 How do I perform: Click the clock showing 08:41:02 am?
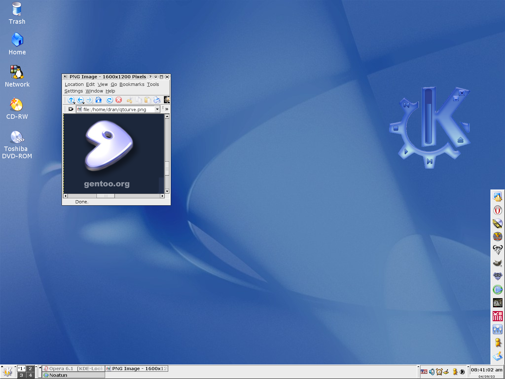pyautogui.click(x=486, y=370)
